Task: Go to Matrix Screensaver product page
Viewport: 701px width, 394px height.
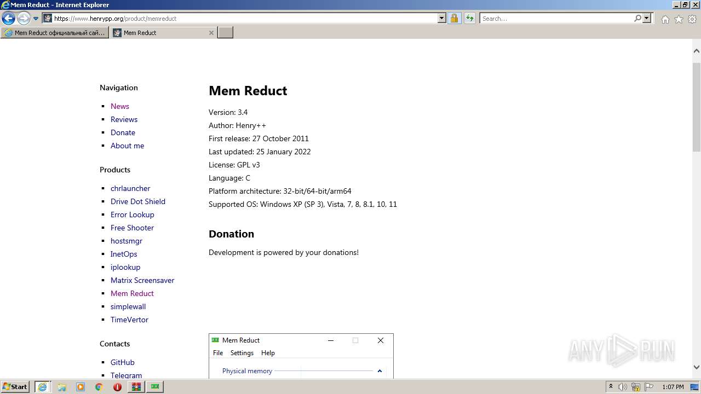Action: [x=142, y=280]
